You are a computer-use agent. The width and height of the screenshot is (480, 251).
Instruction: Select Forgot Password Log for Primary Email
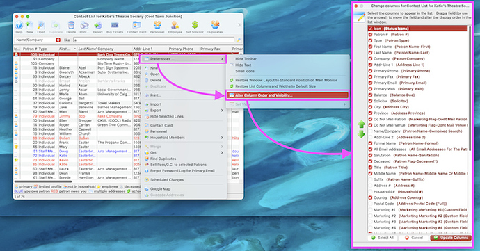(182, 171)
